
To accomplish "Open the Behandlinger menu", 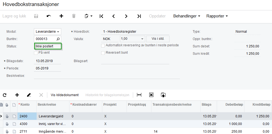I will click(187, 16).
